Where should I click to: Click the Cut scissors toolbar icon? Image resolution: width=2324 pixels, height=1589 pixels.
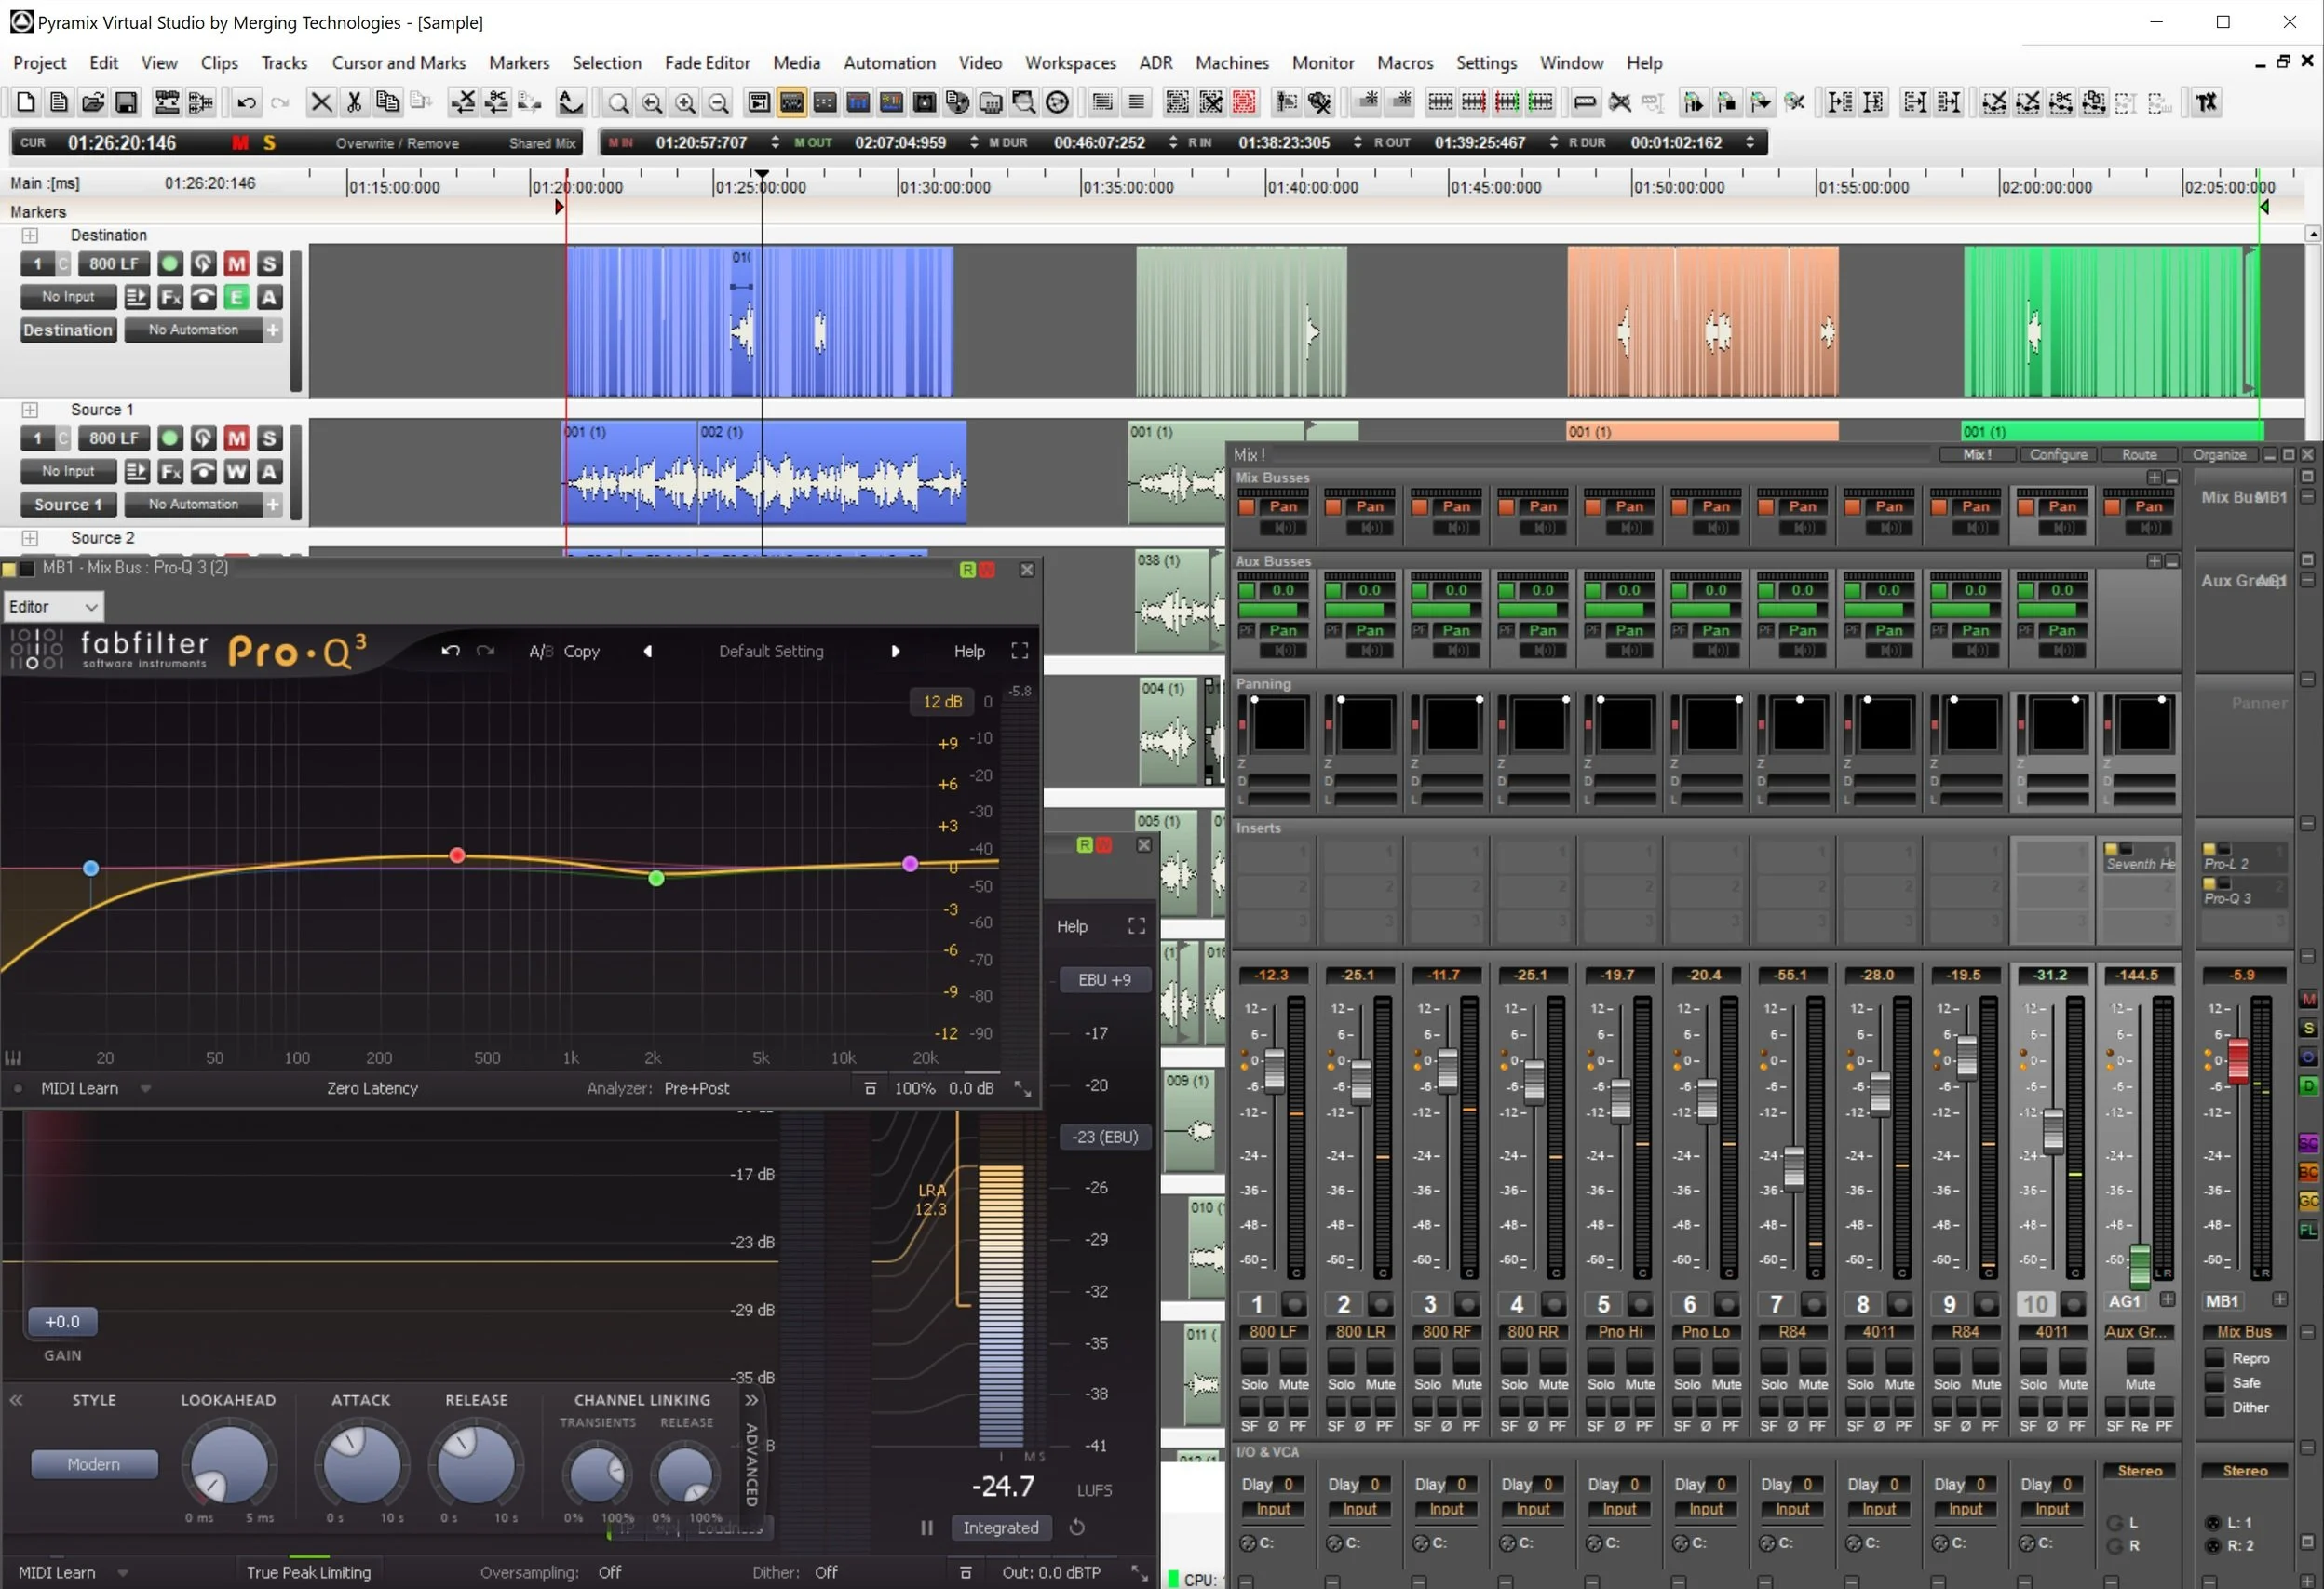tap(354, 102)
